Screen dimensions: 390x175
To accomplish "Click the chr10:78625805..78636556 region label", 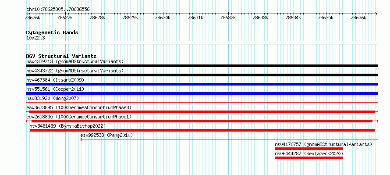I will click(x=58, y=9).
